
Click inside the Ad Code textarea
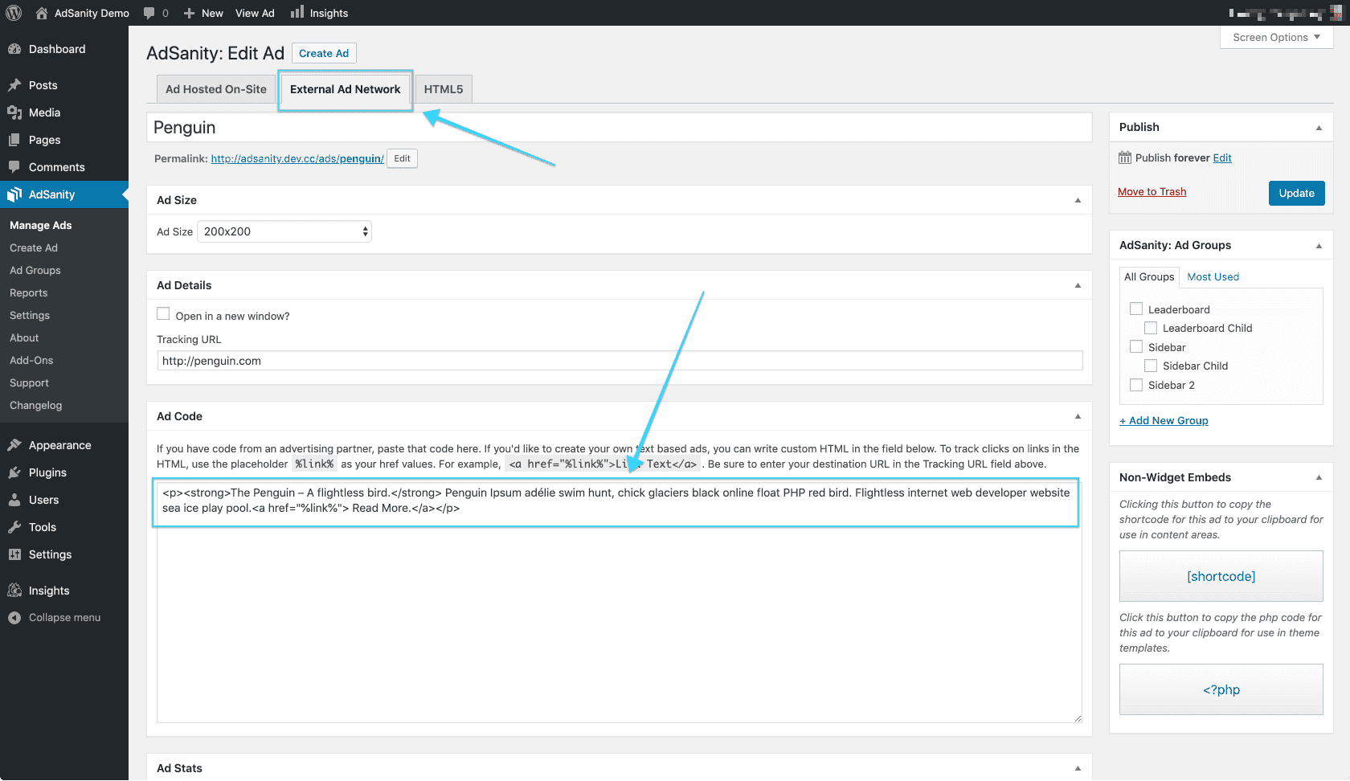click(x=620, y=601)
